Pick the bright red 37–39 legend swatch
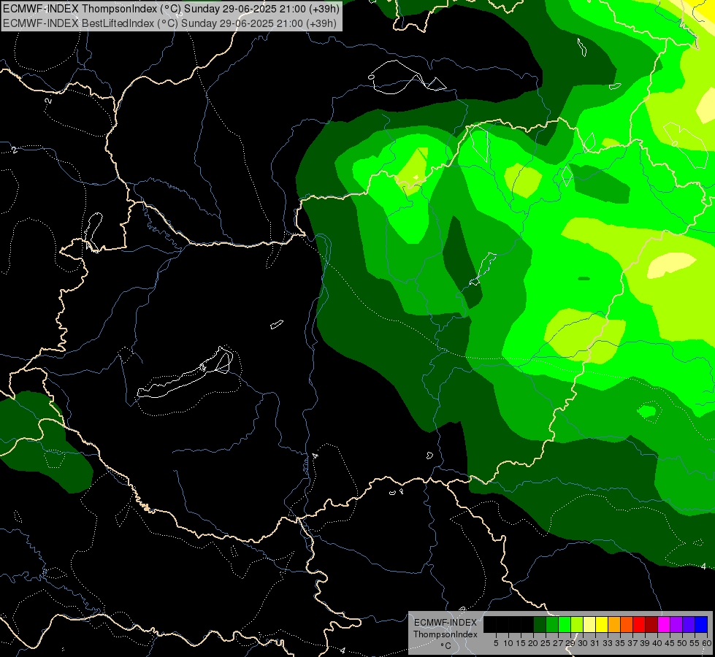Screen dimensions: 715x657 pyautogui.click(x=639, y=624)
